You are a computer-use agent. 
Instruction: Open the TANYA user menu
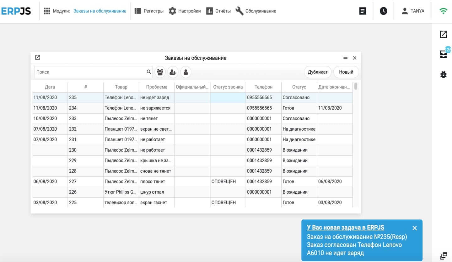[x=413, y=11]
